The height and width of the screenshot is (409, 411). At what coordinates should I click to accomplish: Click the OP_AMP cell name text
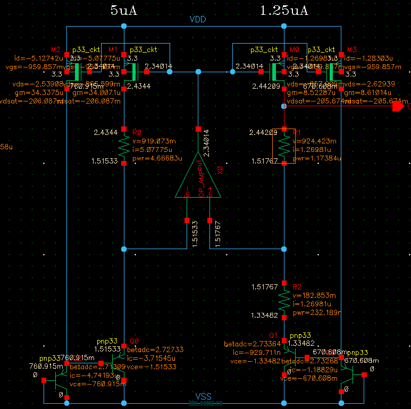(x=202, y=185)
